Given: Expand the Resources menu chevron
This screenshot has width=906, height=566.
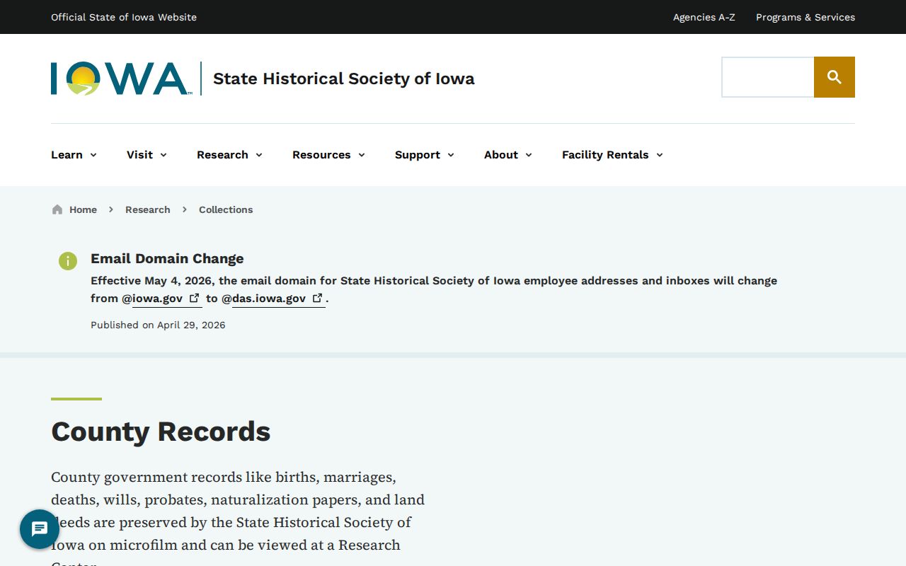Looking at the screenshot, I should pyautogui.click(x=362, y=155).
